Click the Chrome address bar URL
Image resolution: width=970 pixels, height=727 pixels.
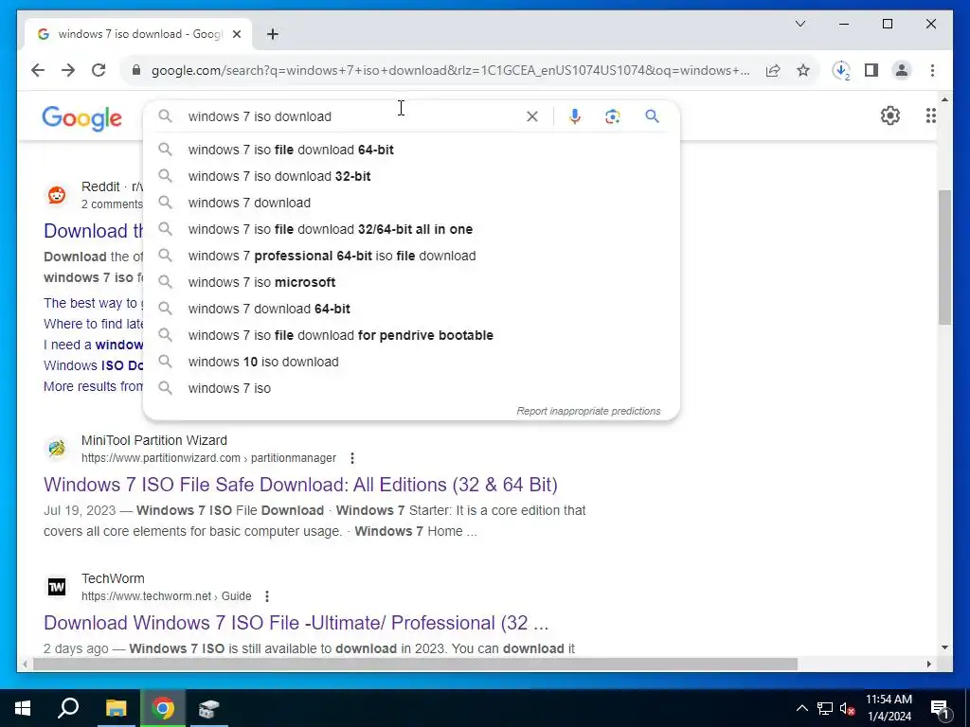click(450, 70)
